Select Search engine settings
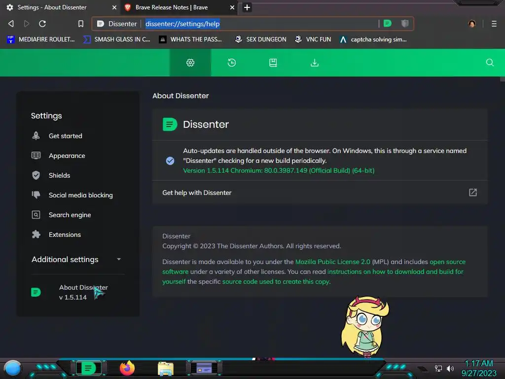The width and height of the screenshot is (505, 379). tap(70, 215)
